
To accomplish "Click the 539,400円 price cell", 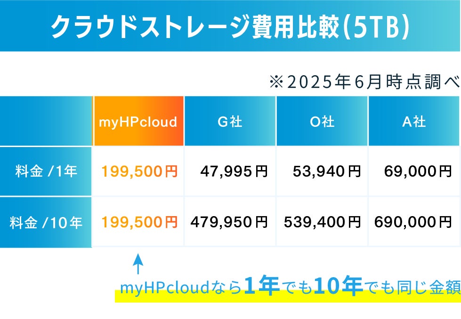I will tap(322, 222).
